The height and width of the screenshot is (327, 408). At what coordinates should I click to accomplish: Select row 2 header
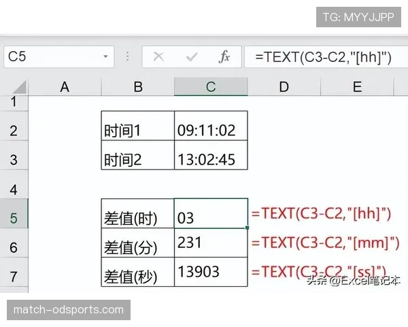[x=14, y=126]
